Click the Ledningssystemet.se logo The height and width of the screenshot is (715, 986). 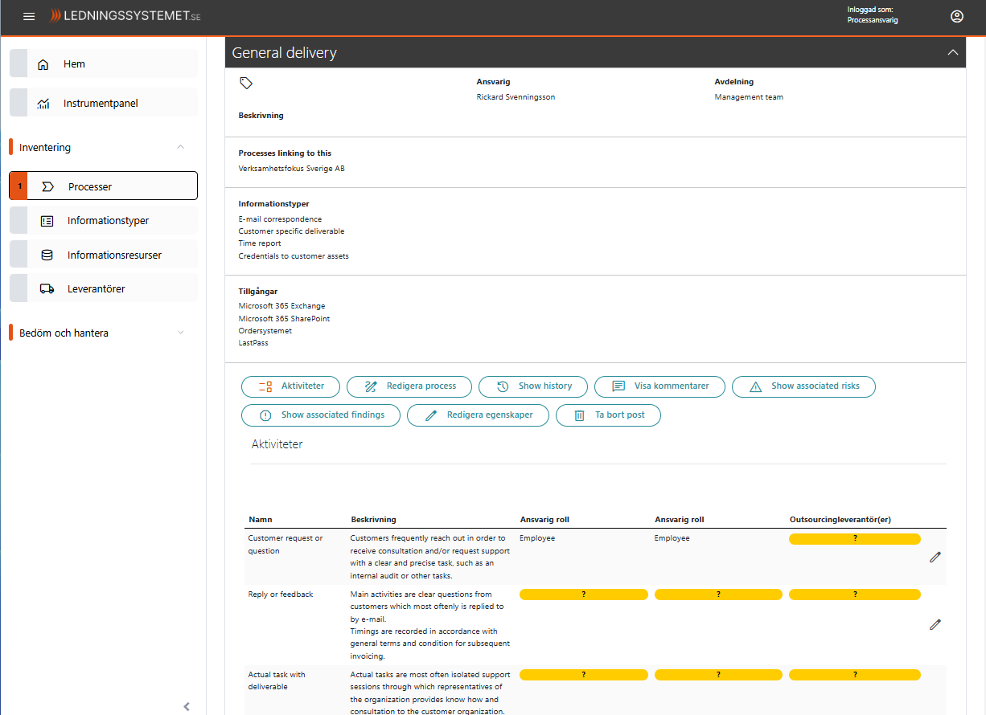[125, 16]
